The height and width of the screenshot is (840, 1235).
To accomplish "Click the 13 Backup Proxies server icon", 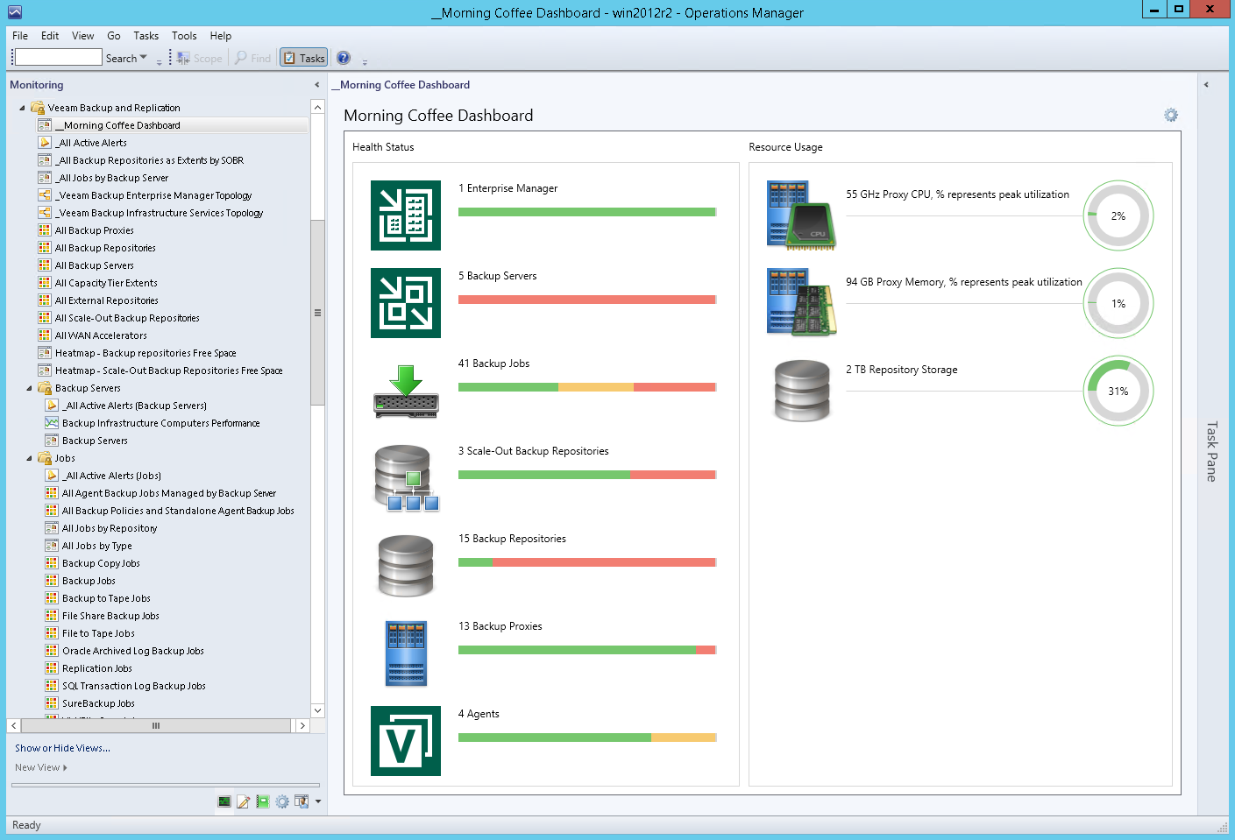I will pyautogui.click(x=406, y=653).
